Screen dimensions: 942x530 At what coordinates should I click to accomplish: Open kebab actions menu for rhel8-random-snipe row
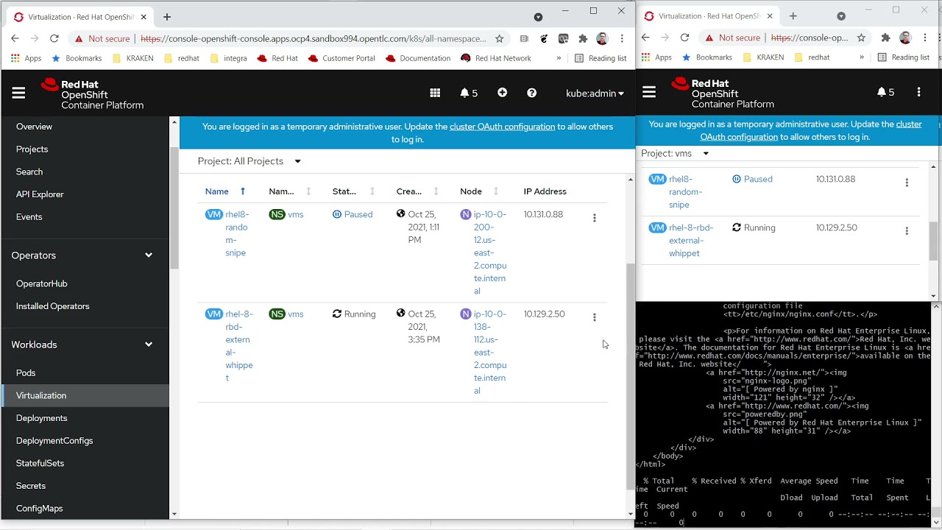[595, 218]
